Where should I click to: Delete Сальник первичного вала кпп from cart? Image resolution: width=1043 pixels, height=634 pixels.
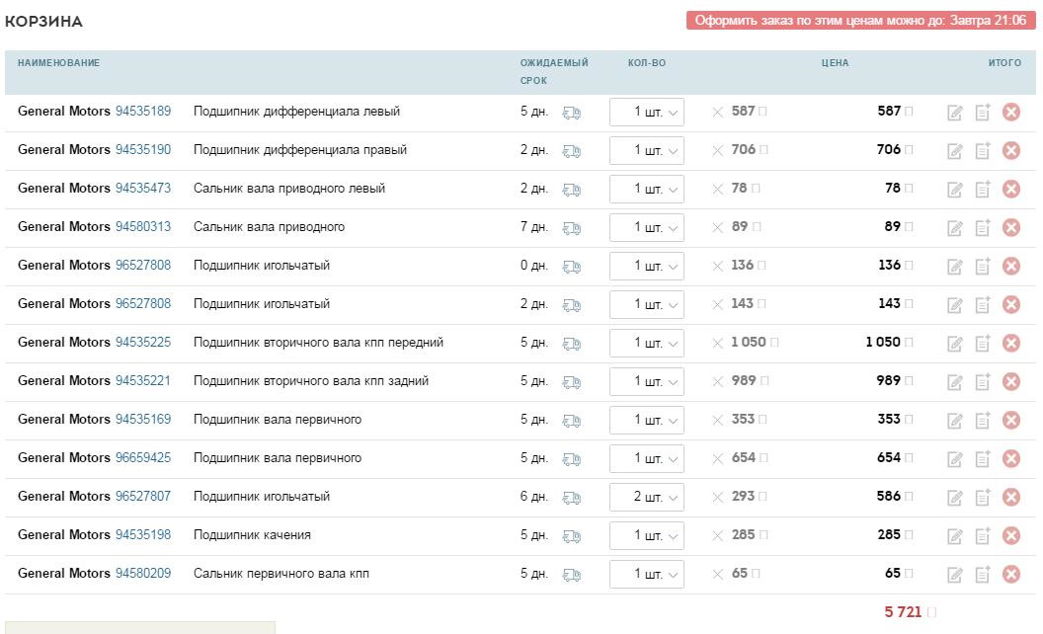click(1010, 573)
